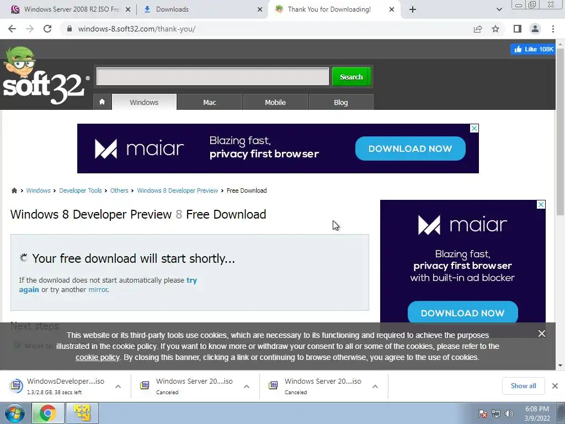Close the Downloads tab
The height and width of the screenshot is (424, 565).
(x=260, y=9)
